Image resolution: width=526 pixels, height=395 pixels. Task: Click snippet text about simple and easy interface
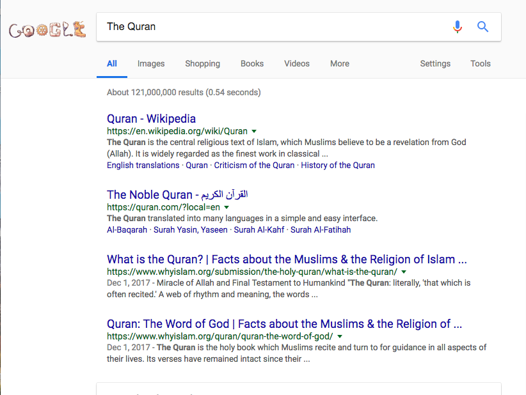(x=242, y=219)
